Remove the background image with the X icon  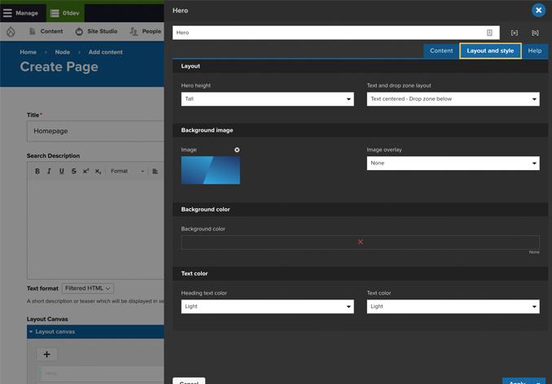237,150
